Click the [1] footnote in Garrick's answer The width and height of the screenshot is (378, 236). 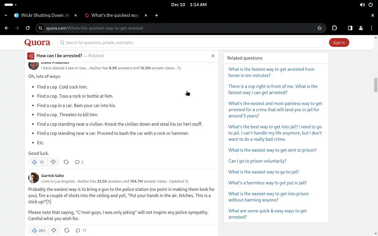[x=48, y=202]
